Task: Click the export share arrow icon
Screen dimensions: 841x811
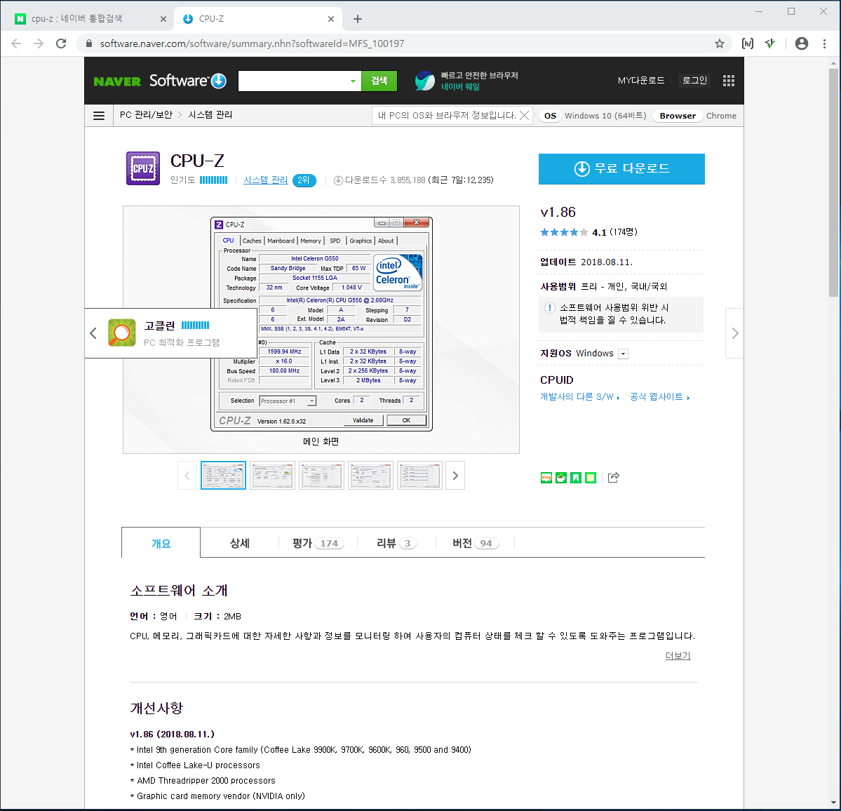Action: click(x=614, y=477)
